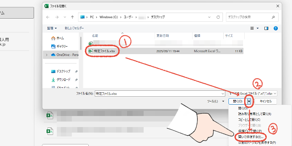Click the Excel icon of 特定ファイル.xlsx

(x=91, y=51)
